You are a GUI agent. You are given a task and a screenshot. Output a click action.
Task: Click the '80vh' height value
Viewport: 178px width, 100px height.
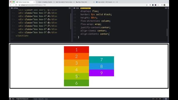point(94,18)
